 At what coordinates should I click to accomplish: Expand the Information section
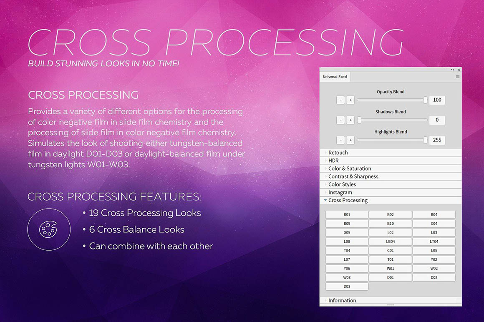(x=342, y=300)
